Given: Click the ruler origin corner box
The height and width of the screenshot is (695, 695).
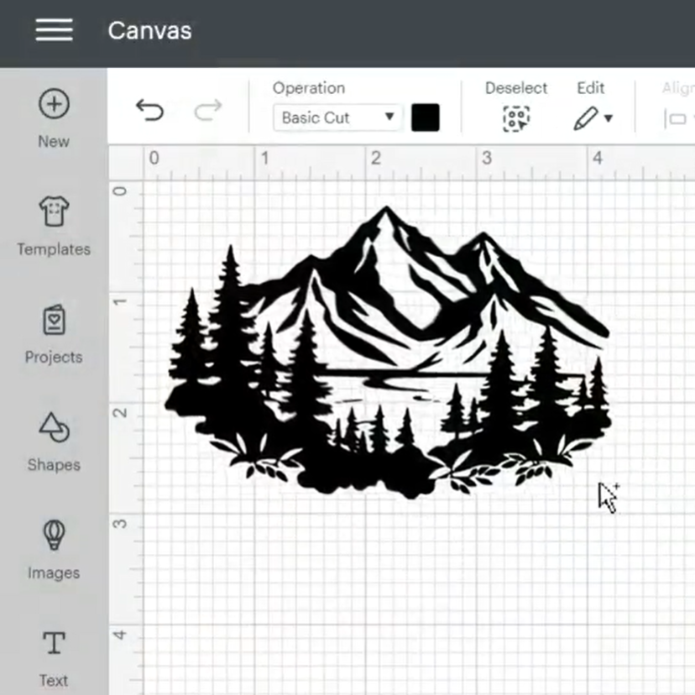Looking at the screenshot, I should [x=125, y=163].
